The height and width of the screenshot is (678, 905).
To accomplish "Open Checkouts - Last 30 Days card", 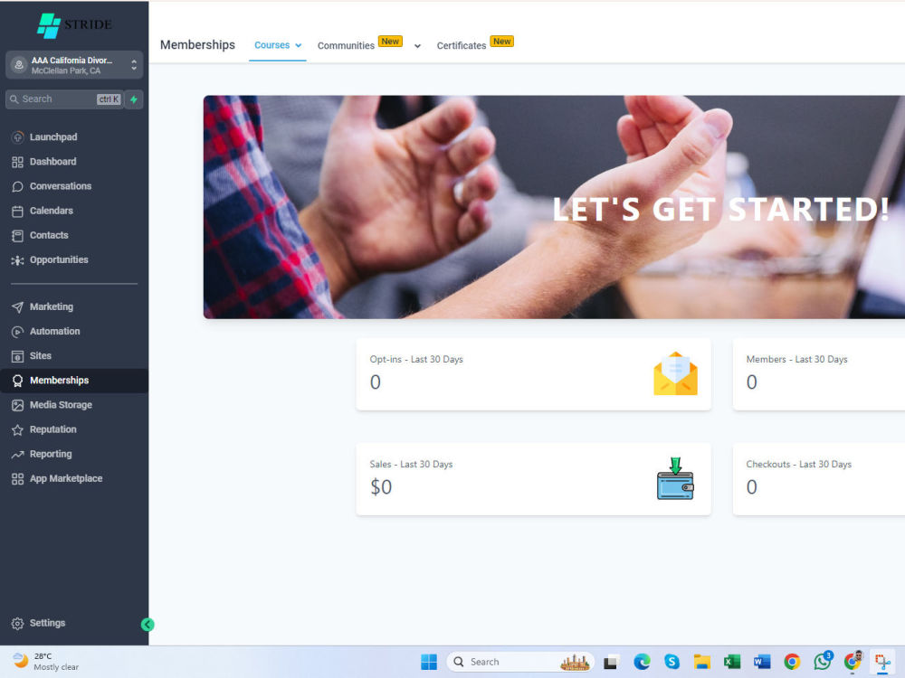I will [818, 479].
